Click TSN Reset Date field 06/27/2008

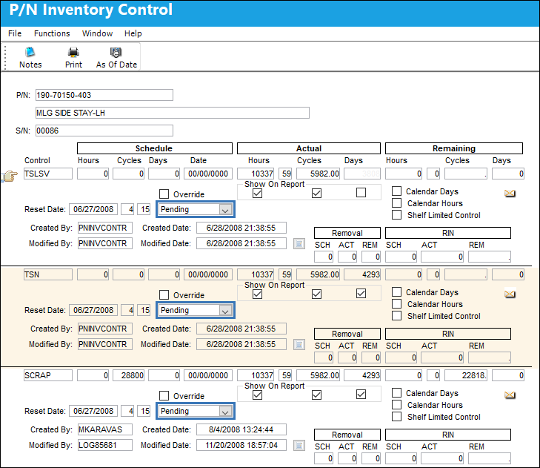coord(93,310)
